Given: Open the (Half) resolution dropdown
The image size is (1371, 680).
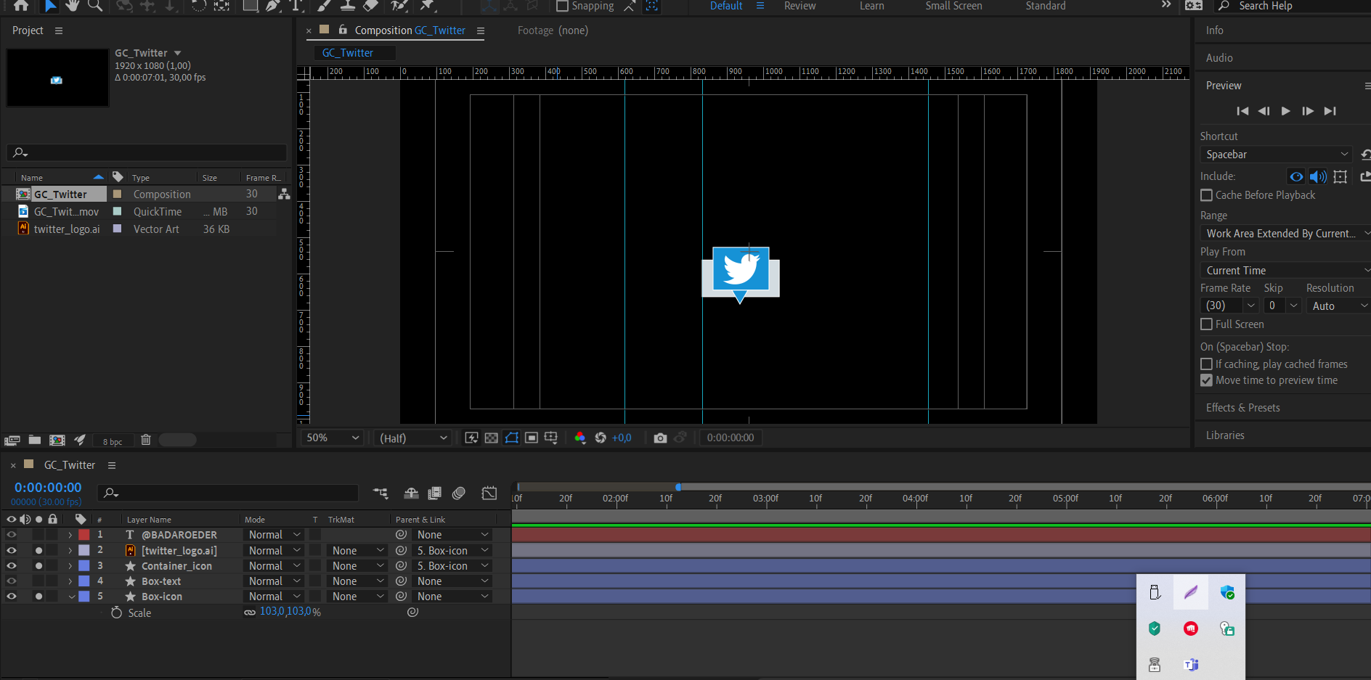Looking at the screenshot, I should tap(414, 438).
